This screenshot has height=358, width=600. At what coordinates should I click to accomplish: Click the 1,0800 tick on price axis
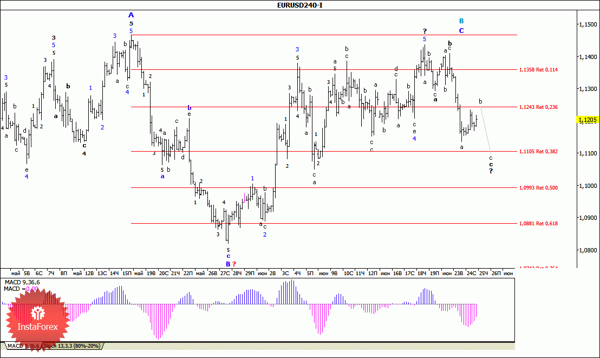click(587, 251)
